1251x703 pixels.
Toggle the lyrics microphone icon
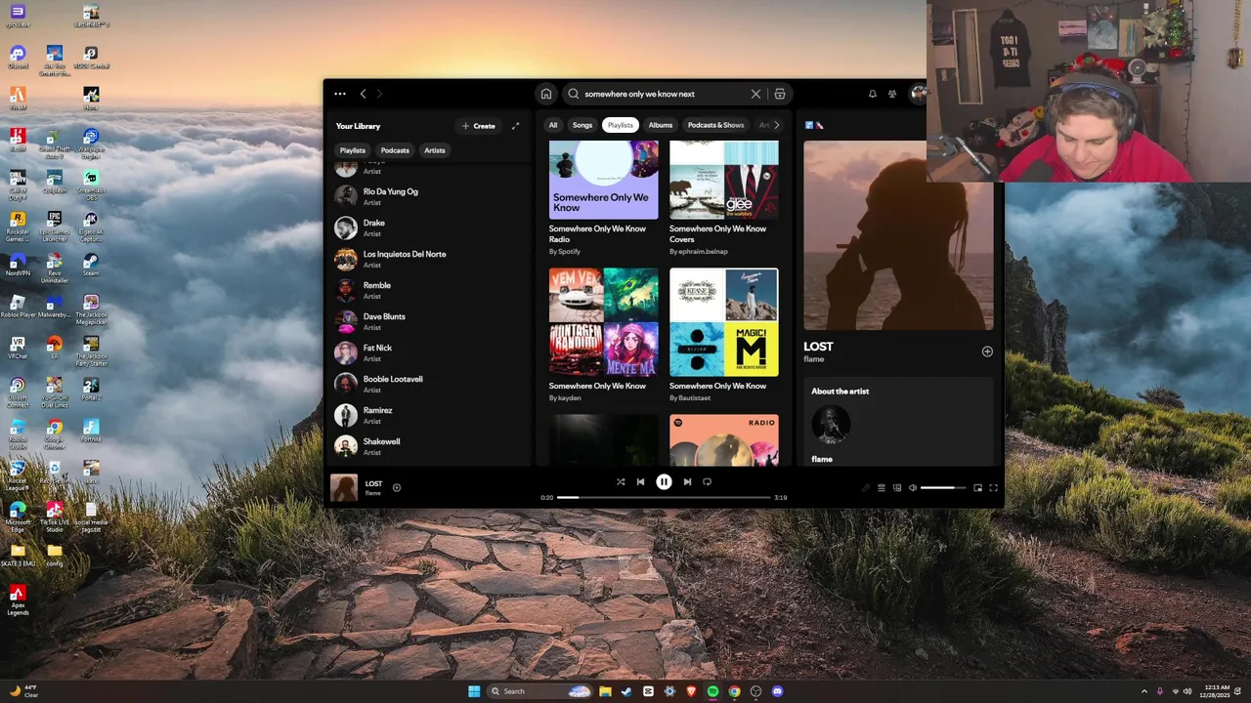pyautogui.click(x=865, y=487)
